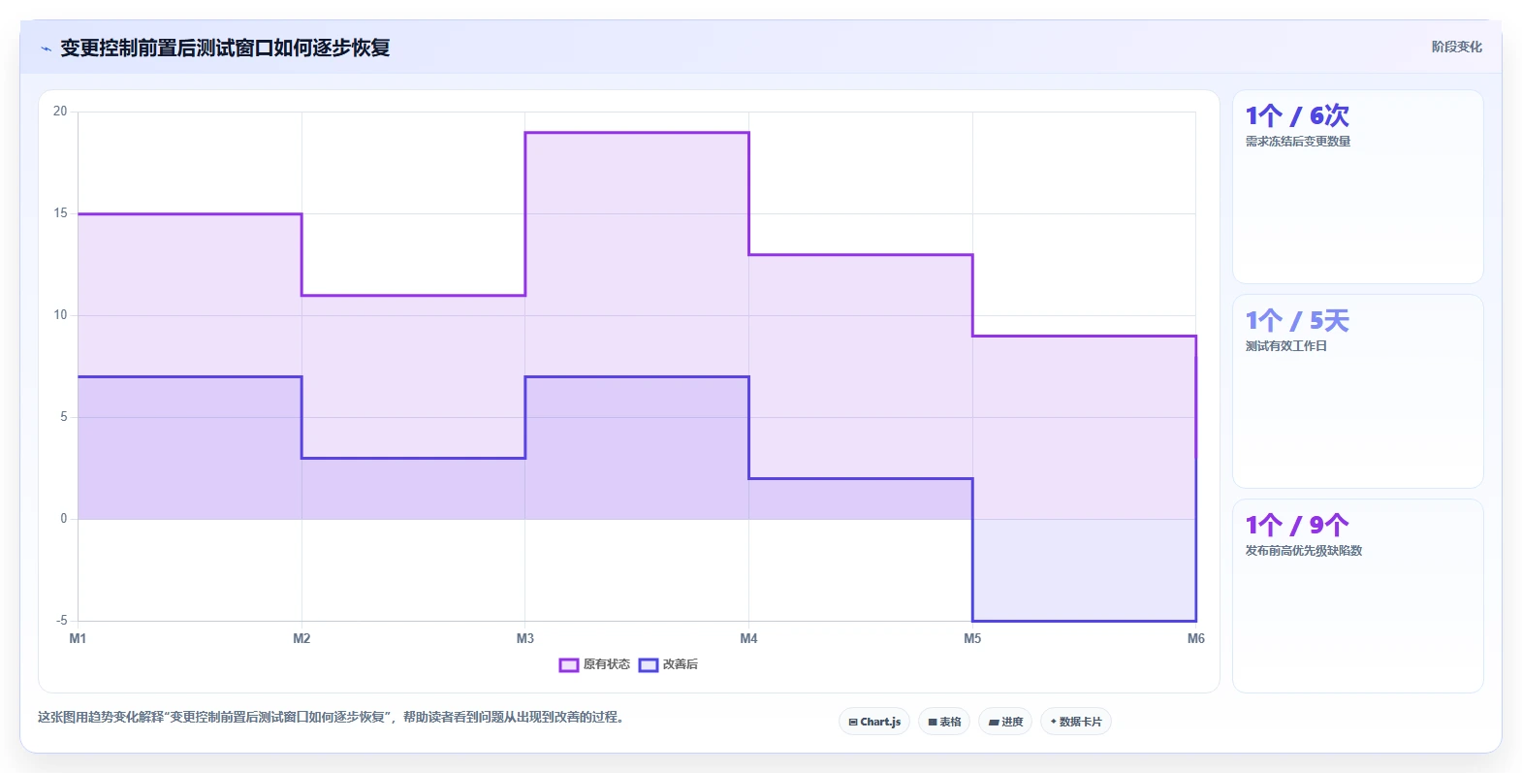Select the 进度 tag
The width and height of the screenshot is (1522, 773).
coord(1005,722)
